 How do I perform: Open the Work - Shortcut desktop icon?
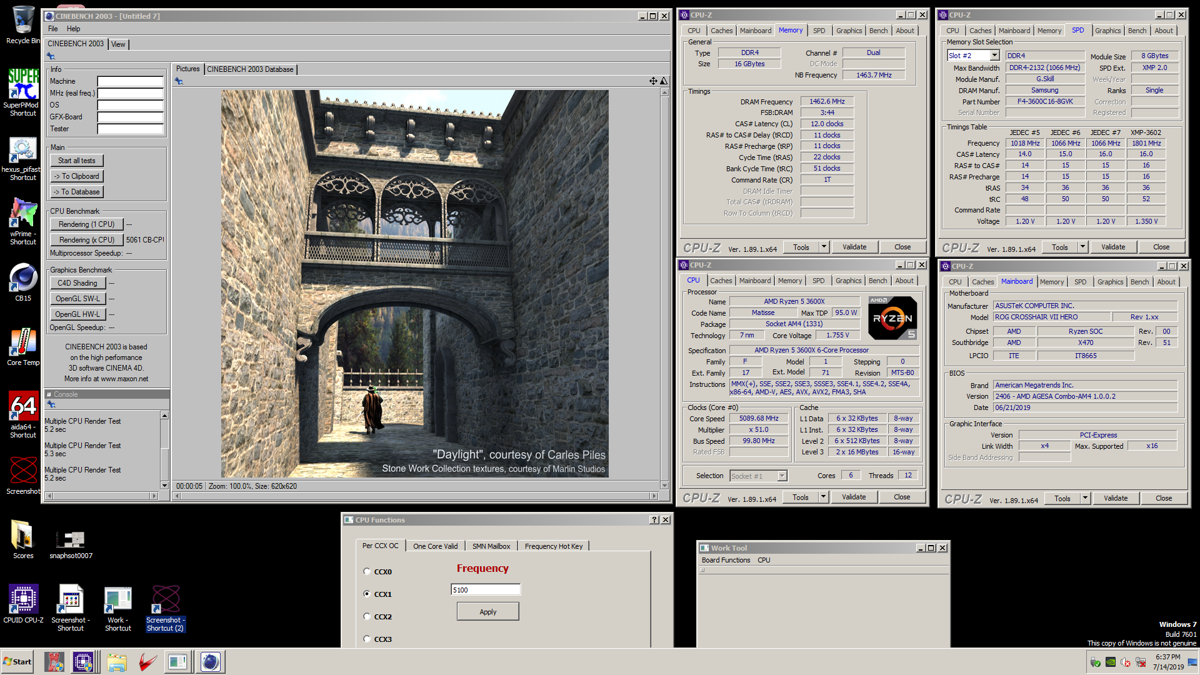(x=117, y=608)
